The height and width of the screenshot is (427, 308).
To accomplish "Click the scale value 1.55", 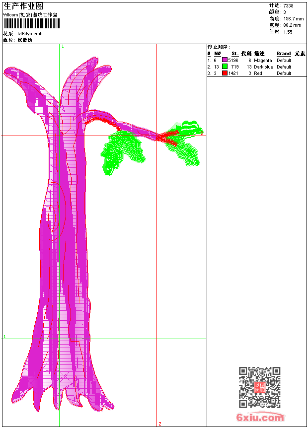I will coord(288,31).
